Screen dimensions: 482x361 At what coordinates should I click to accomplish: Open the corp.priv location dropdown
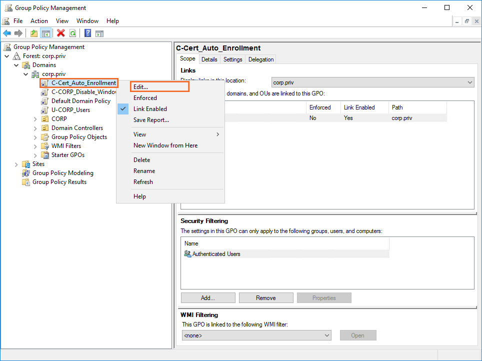(x=469, y=82)
